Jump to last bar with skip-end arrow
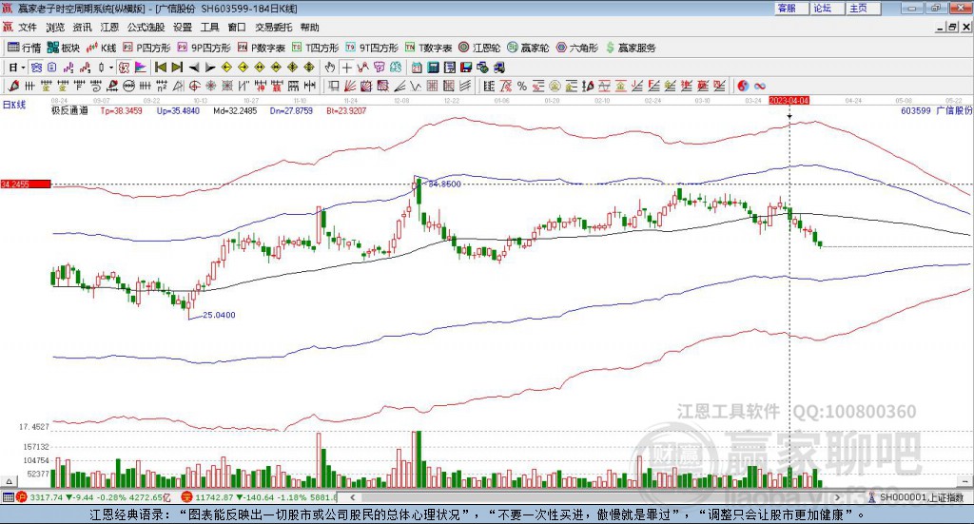 (177, 68)
